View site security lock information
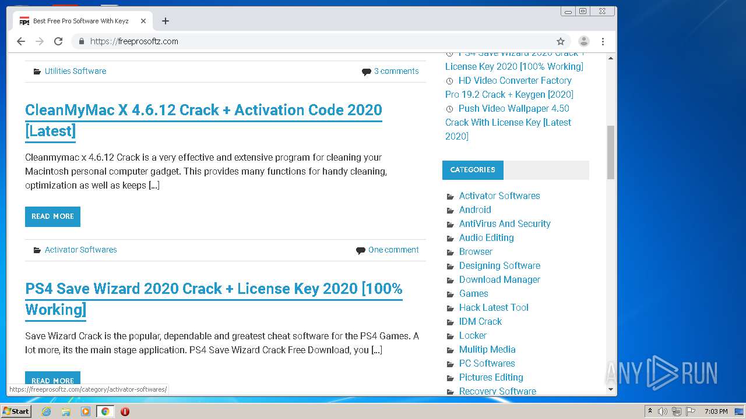 pos(82,41)
